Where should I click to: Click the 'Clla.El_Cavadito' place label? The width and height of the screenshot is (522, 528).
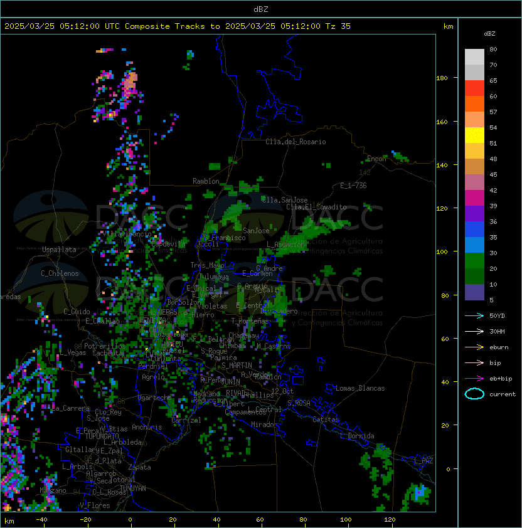[x=316, y=207]
